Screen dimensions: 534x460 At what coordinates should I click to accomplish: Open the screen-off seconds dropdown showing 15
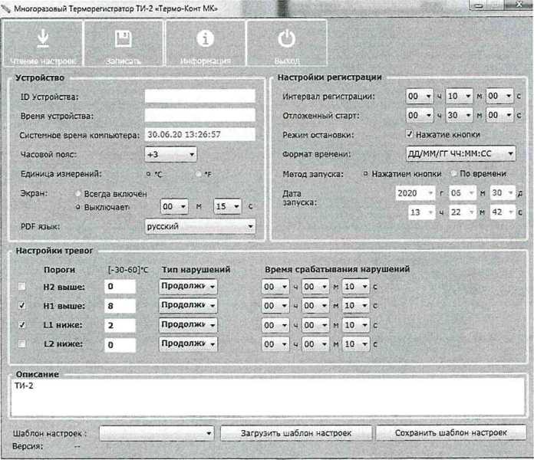(x=228, y=206)
